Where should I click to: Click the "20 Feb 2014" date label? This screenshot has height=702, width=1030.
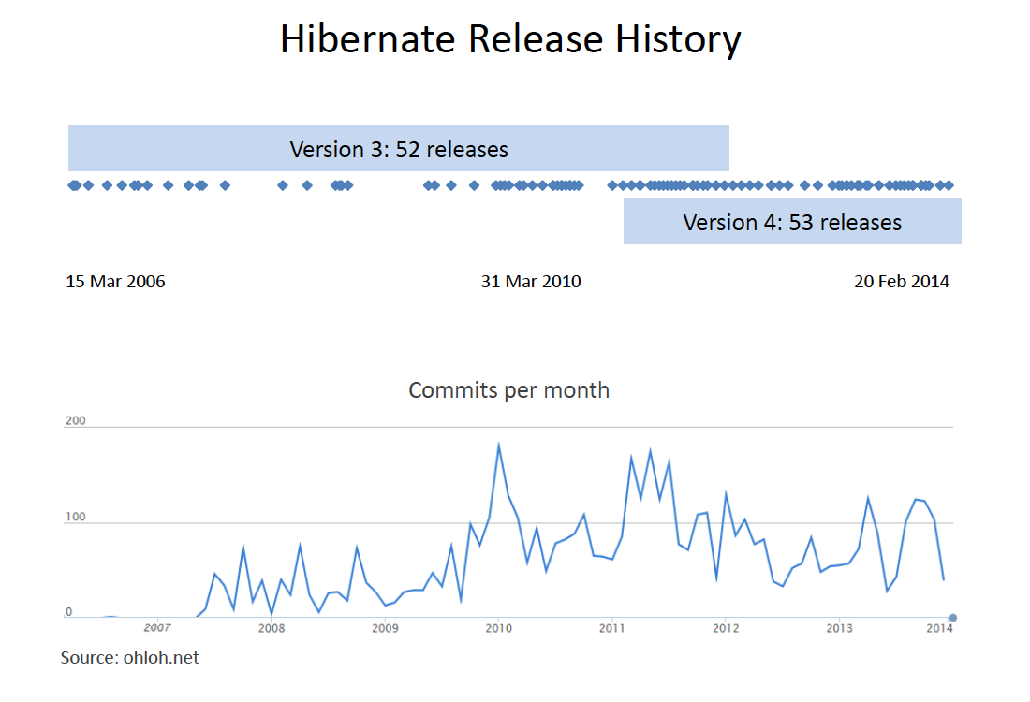(901, 282)
